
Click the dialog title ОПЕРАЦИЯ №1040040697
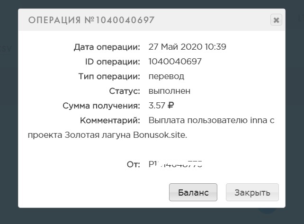tap(91, 20)
